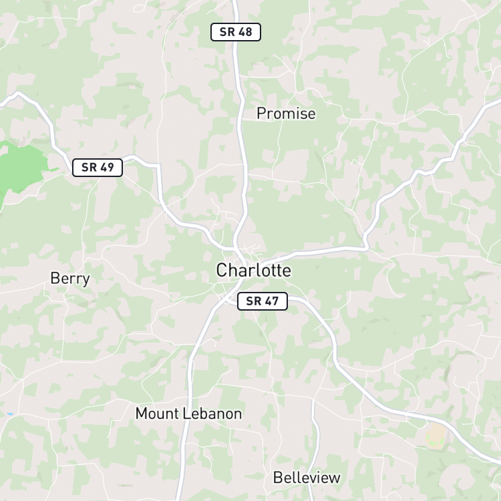This screenshot has width=501, height=501.
Task: Tap the SR 47 route shield
Action: (x=263, y=301)
